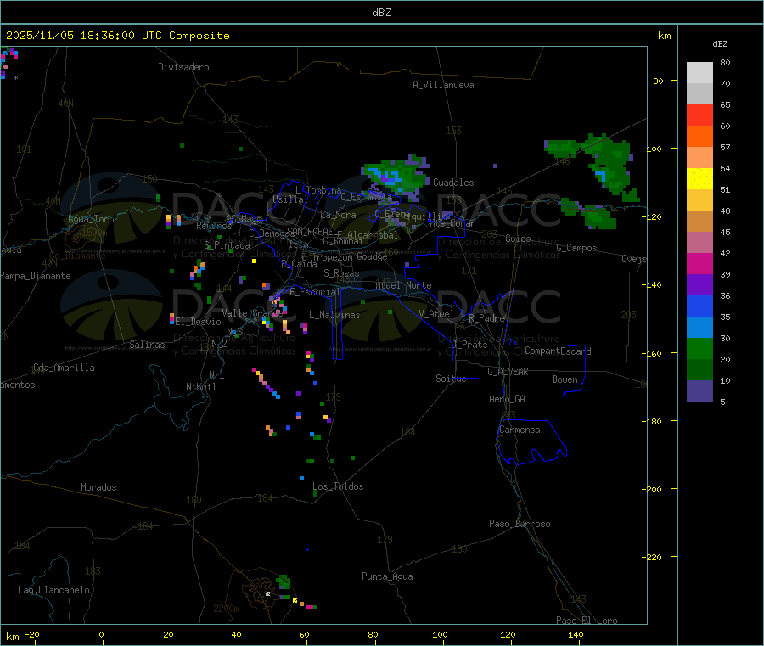Click the Lag.Llancanelo label
The height and width of the screenshot is (646, 764).
pyautogui.click(x=53, y=590)
